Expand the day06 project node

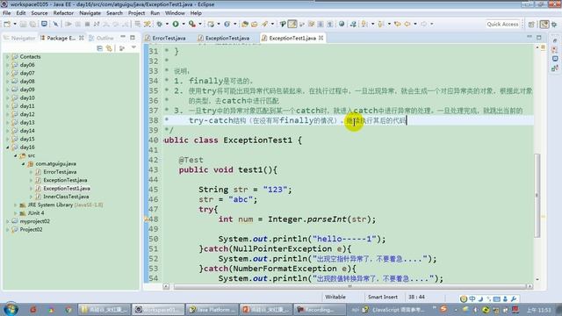click(8, 65)
